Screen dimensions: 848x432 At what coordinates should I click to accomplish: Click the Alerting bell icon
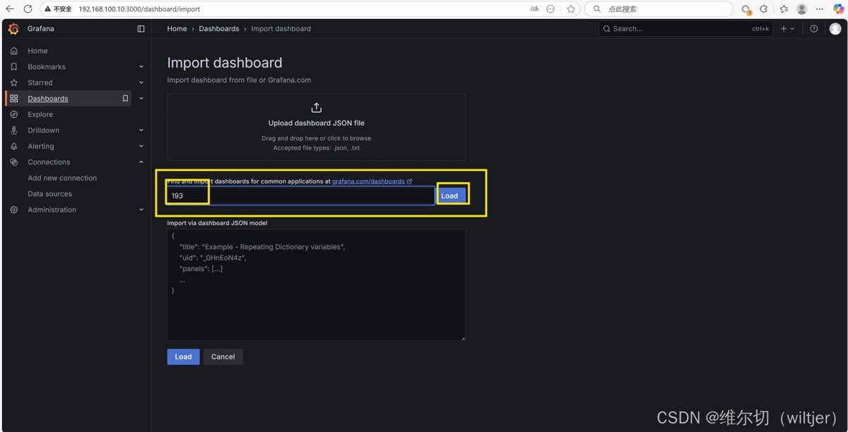point(13,146)
